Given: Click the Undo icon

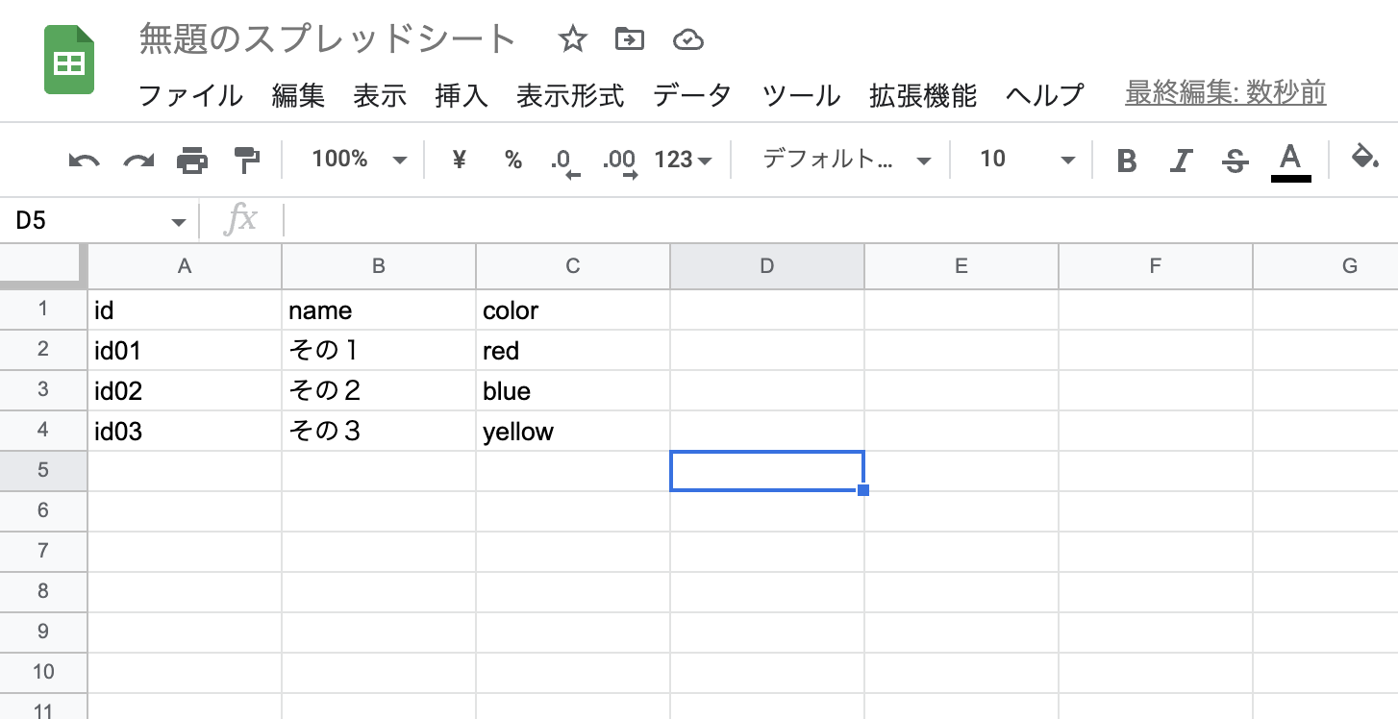Looking at the screenshot, I should (83, 160).
